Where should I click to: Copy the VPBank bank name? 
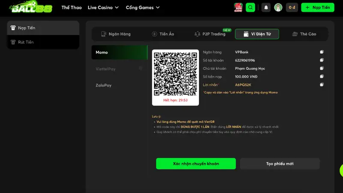[322, 52]
